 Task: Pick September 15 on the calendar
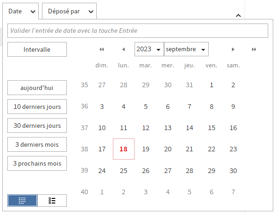(x=211, y=128)
